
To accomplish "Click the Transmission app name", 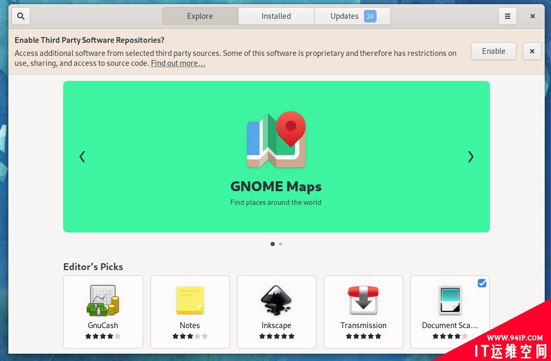I will 364,325.
